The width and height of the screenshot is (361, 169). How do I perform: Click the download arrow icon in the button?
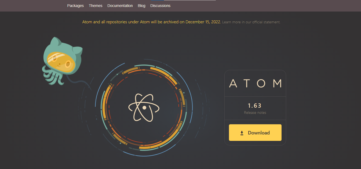242,133
